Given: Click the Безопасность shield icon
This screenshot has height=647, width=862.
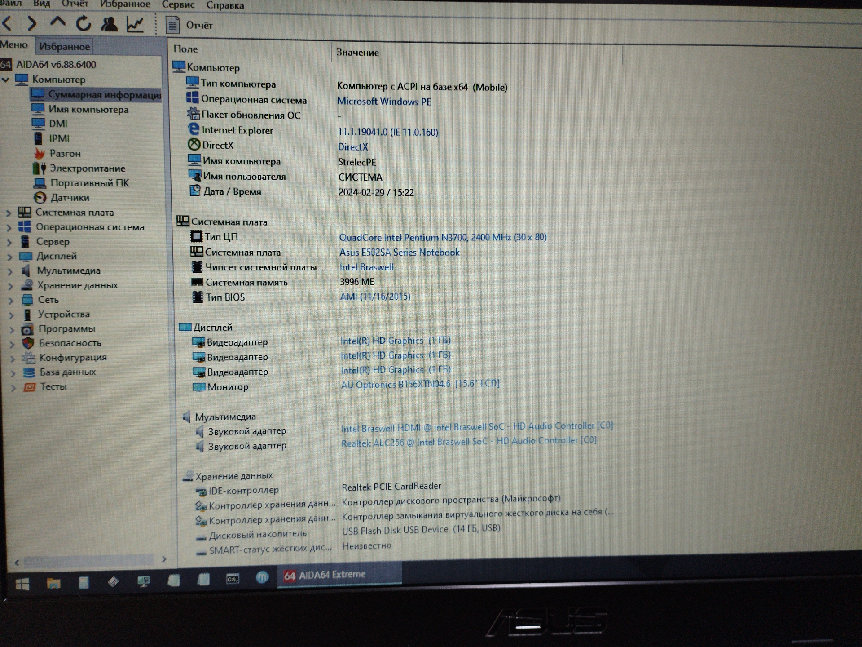Looking at the screenshot, I should pos(28,343).
